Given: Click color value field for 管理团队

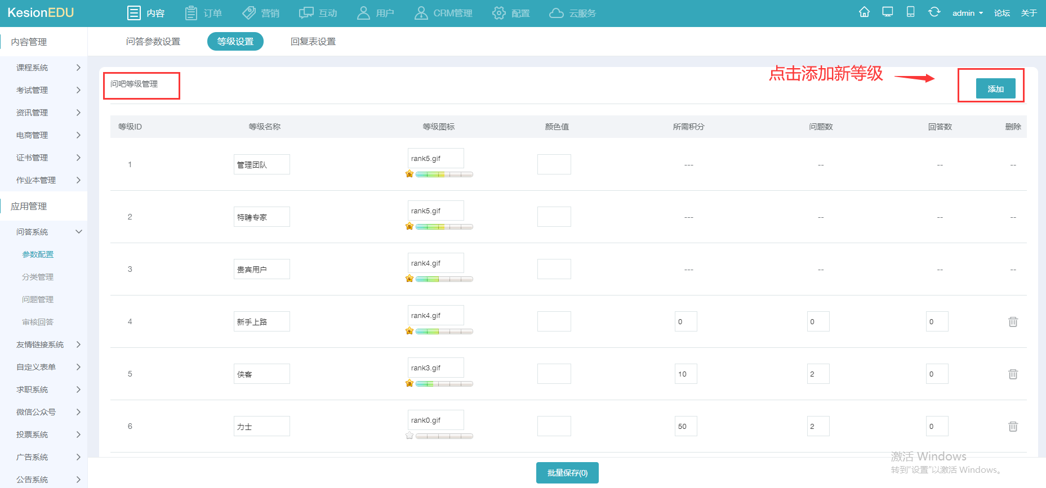Looking at the screenshot, I should point(554,164).
